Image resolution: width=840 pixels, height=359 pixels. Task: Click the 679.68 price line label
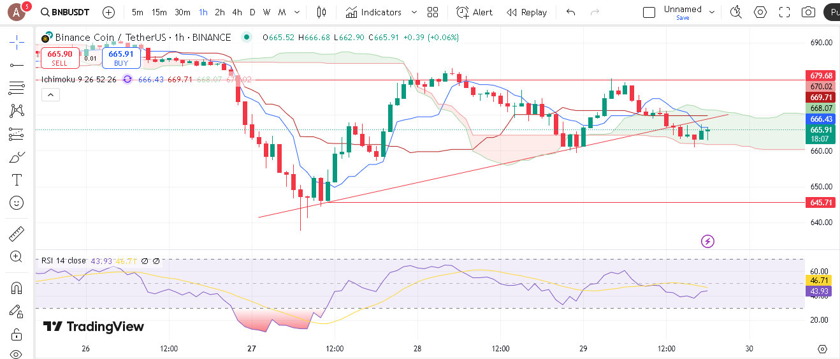pos(821,75)
